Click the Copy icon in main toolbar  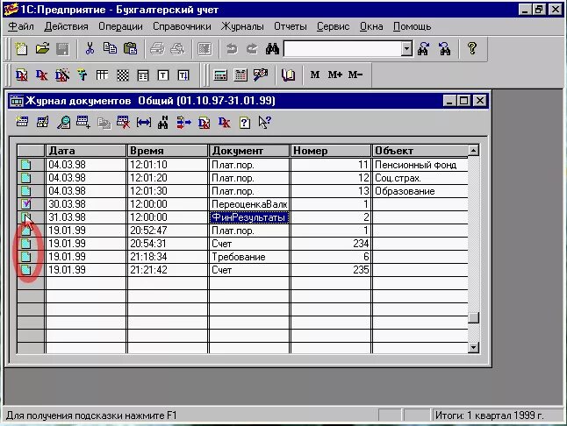tap(110, 48)
